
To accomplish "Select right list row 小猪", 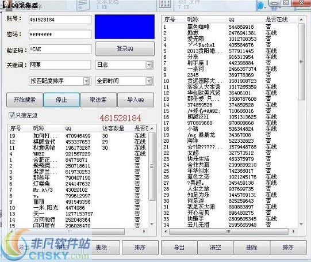I will click(230, 129).
